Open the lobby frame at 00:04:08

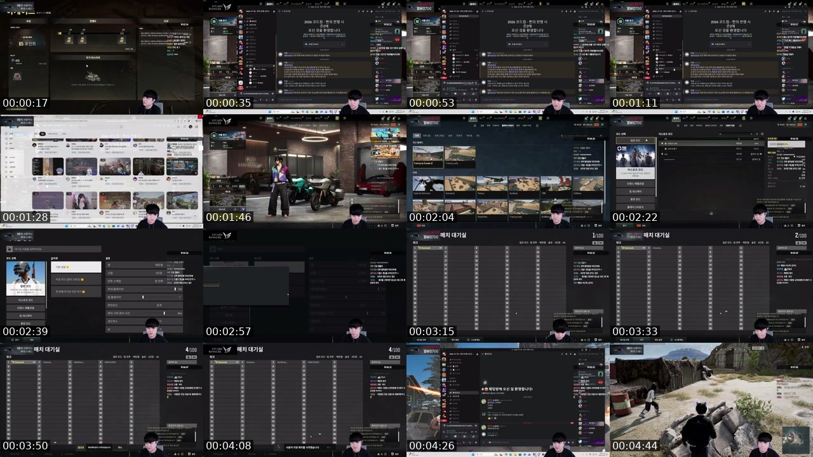pos(305,400)
